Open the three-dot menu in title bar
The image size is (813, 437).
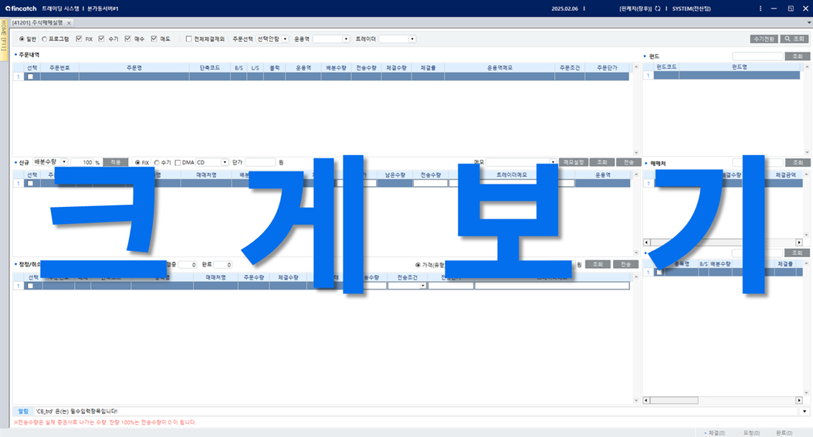(760, 8)
